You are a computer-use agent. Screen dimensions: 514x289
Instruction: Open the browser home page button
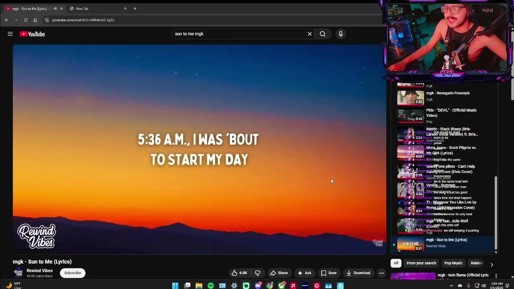(35, 20)
